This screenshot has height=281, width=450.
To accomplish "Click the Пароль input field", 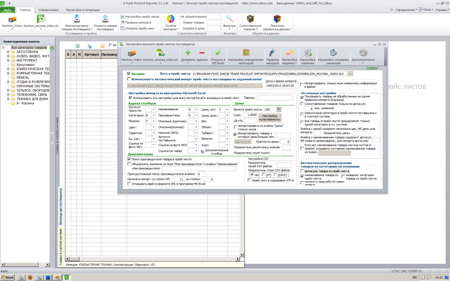I will pyautogui.click(x=275, y=98).
